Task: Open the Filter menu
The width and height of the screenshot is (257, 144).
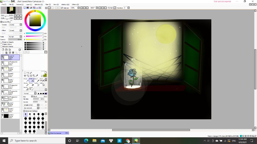Action: [x=48, y=4]
